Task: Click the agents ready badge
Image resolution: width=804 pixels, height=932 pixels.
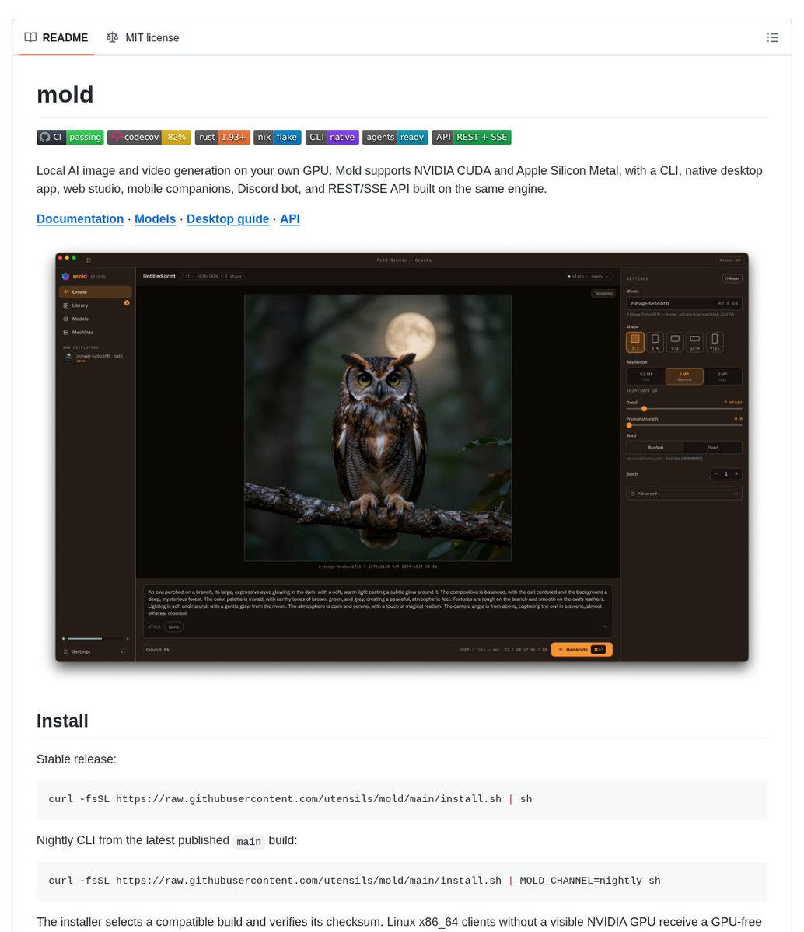Action: pos(395,138)
